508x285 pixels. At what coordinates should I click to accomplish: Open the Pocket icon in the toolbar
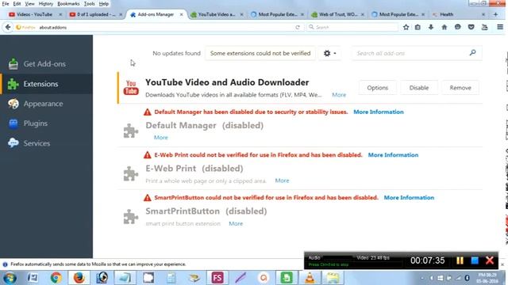coord(471,28)
